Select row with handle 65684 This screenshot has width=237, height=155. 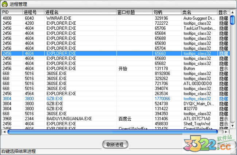(x=116, y=33)
